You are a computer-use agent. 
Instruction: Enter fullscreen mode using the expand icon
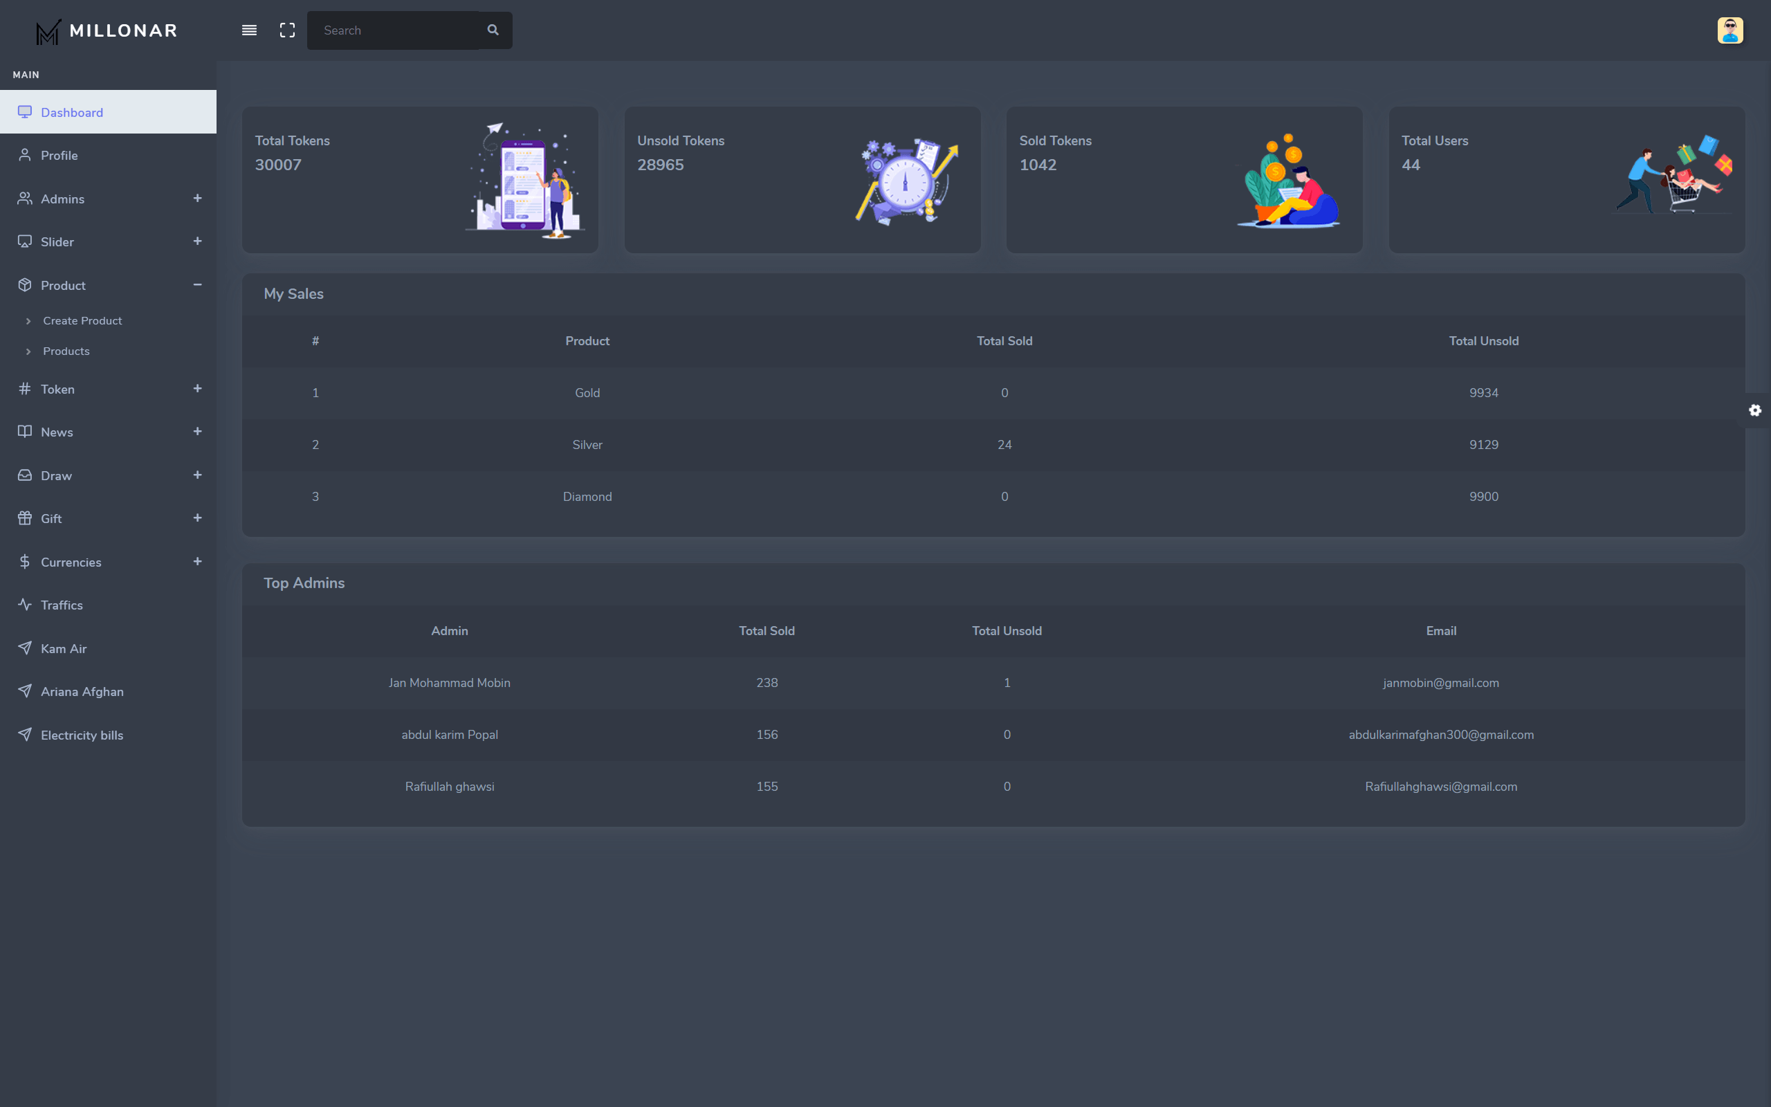coord(287,30)
